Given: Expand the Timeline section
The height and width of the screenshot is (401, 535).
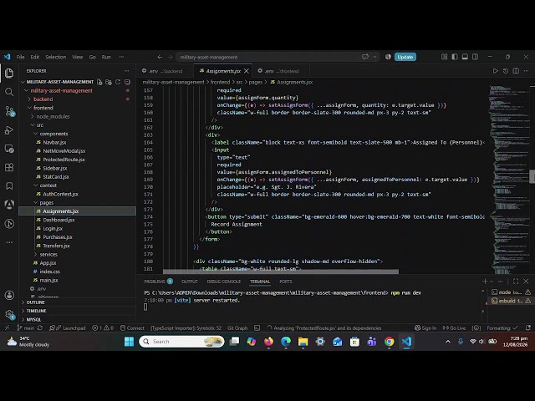Looking at the screenshot, I should (x=36, y=311).
